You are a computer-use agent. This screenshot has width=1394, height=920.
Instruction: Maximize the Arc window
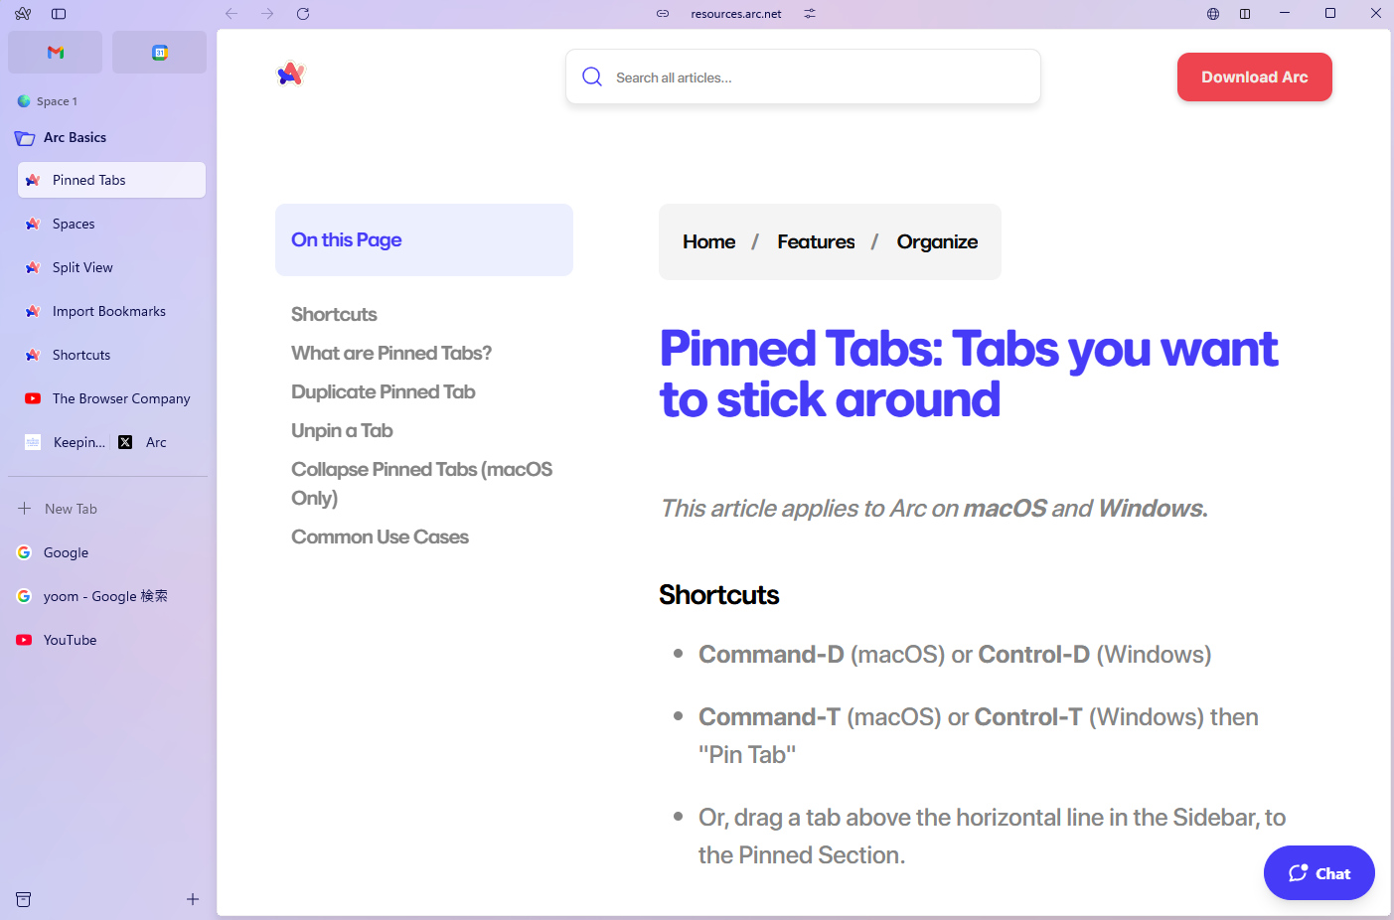coord(1330,14)
